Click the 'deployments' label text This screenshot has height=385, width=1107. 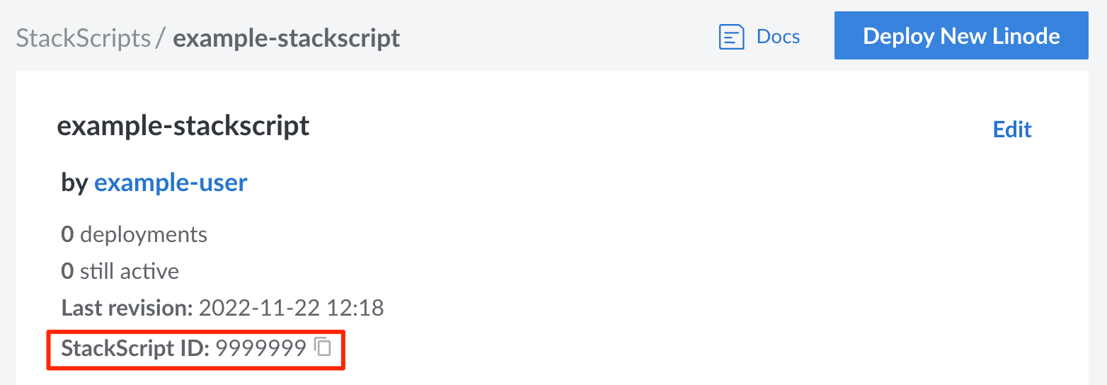click(x=144, y=234)
